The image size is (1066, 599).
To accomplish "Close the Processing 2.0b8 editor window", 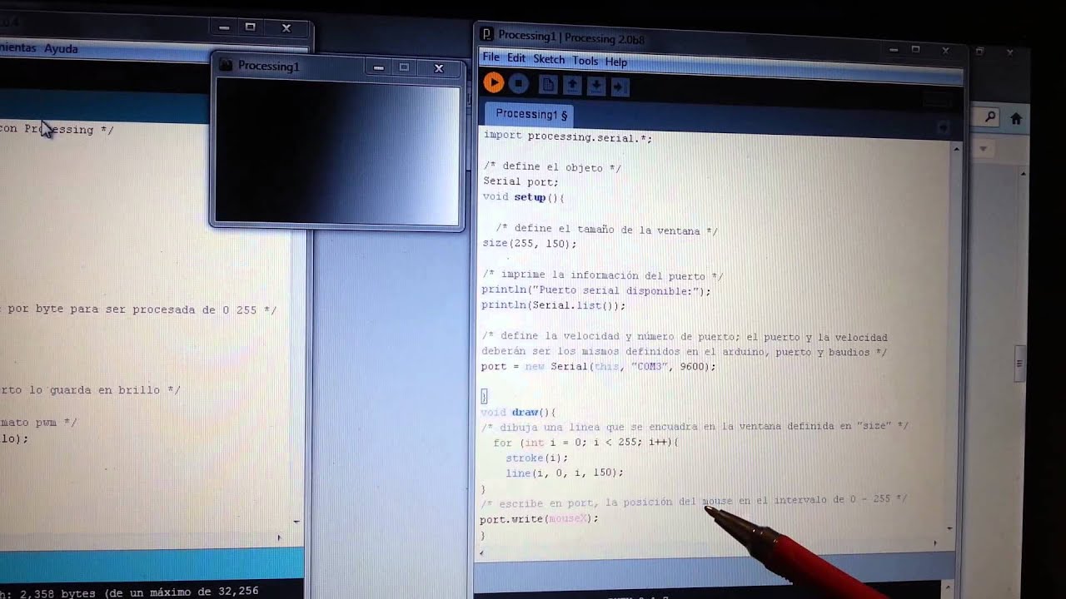I will (945, 51).
